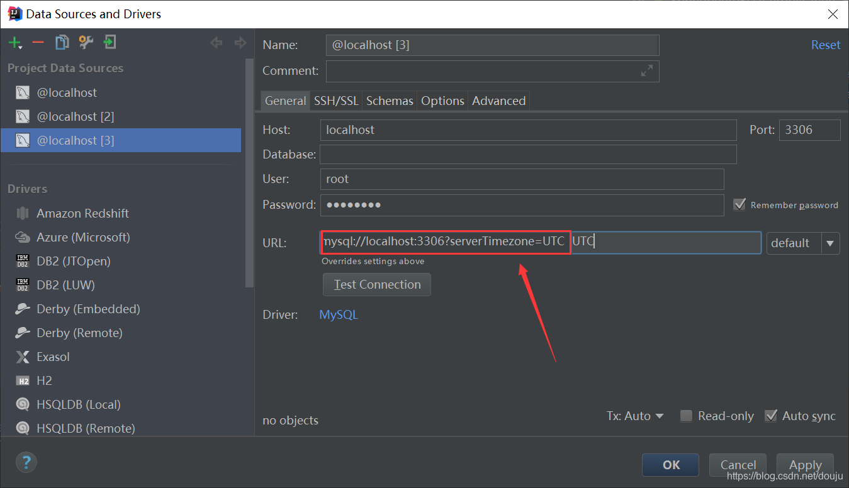Click the Reset link
Viewport: 849px width, 488px height.
point(826,45)
